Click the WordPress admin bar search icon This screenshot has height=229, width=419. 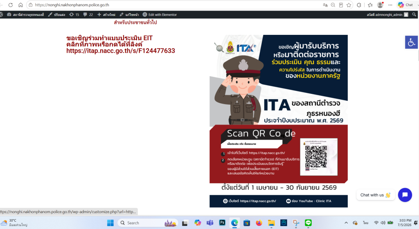tap(414, 14)
